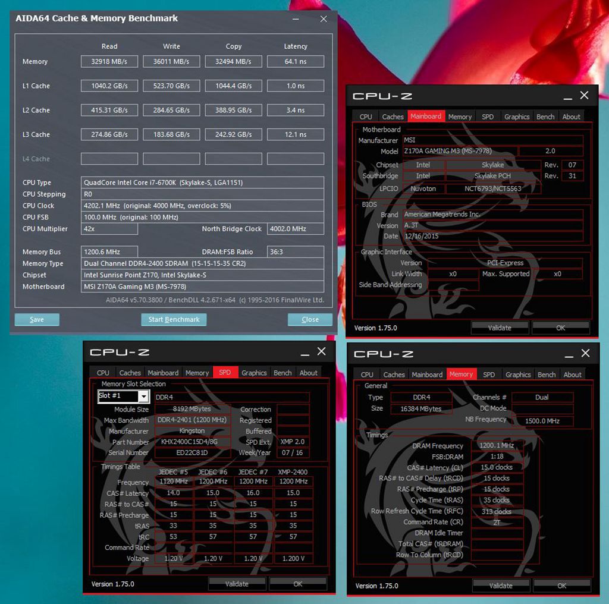Start the AIDA64 cache and memory benchmark
Image resolution: width=609 pixels, height=604 pixels.
pyautogui.click(x=174, y=319)
